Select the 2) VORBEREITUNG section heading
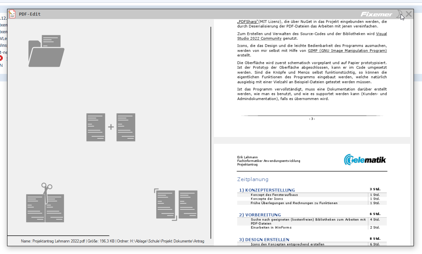 pos(260,215)
